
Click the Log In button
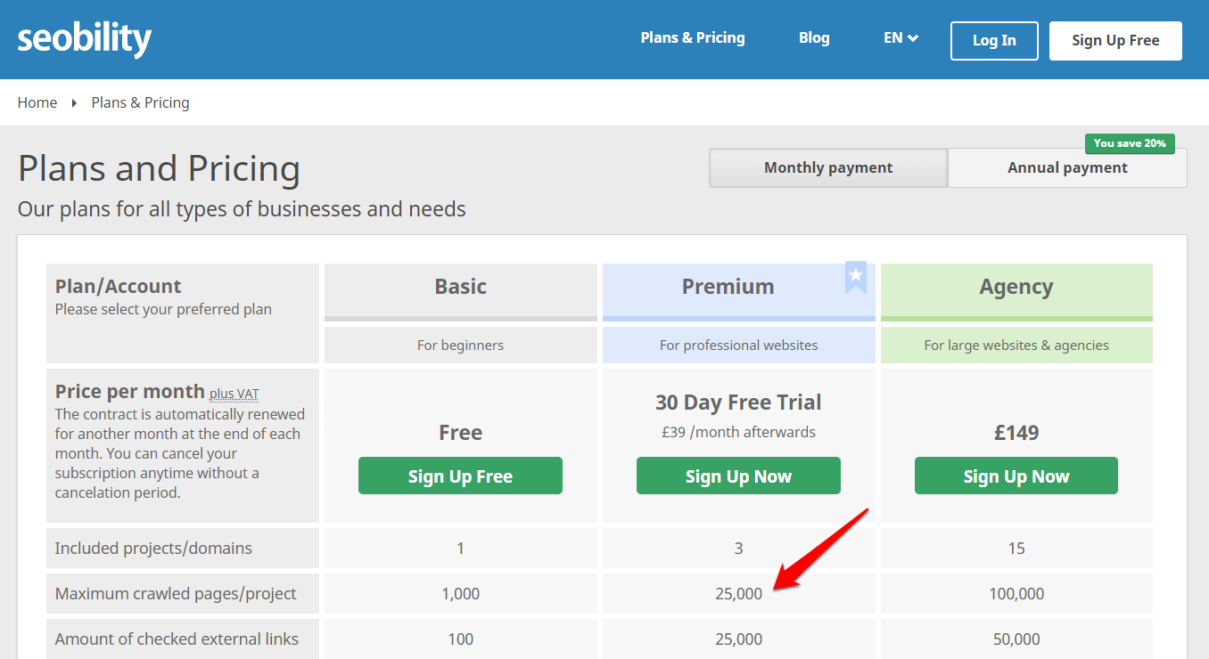coord(994,41)
